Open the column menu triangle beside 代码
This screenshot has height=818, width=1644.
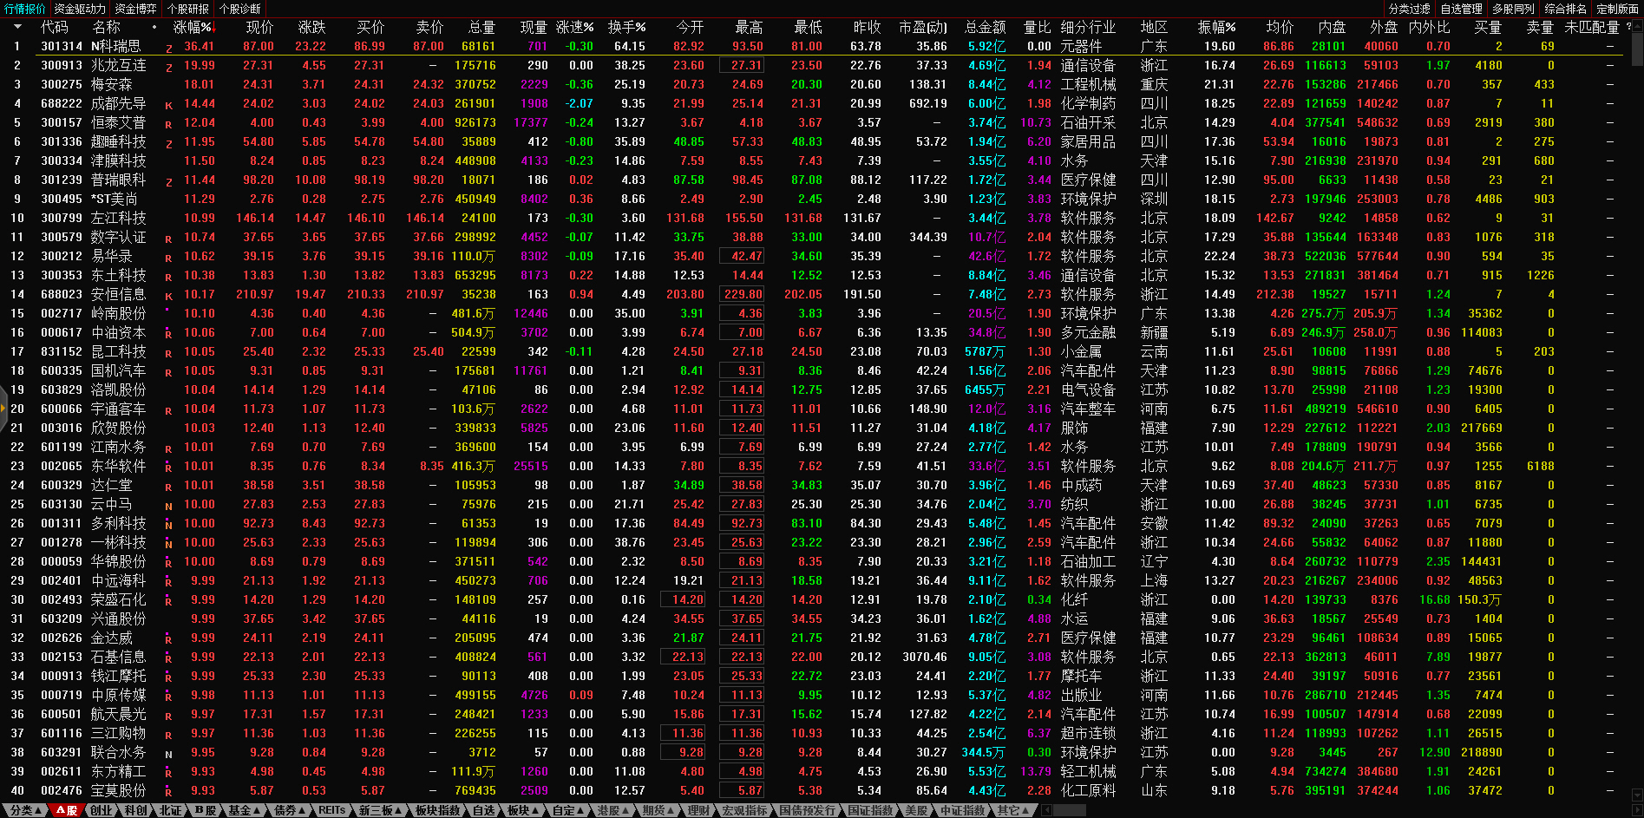(x=16, y=27)
